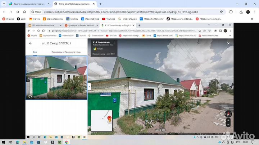Image resolution: width=259 pixels, height=145 pixels.
Task: Open the Chrome three-dot menu
Action: [255, 12]
